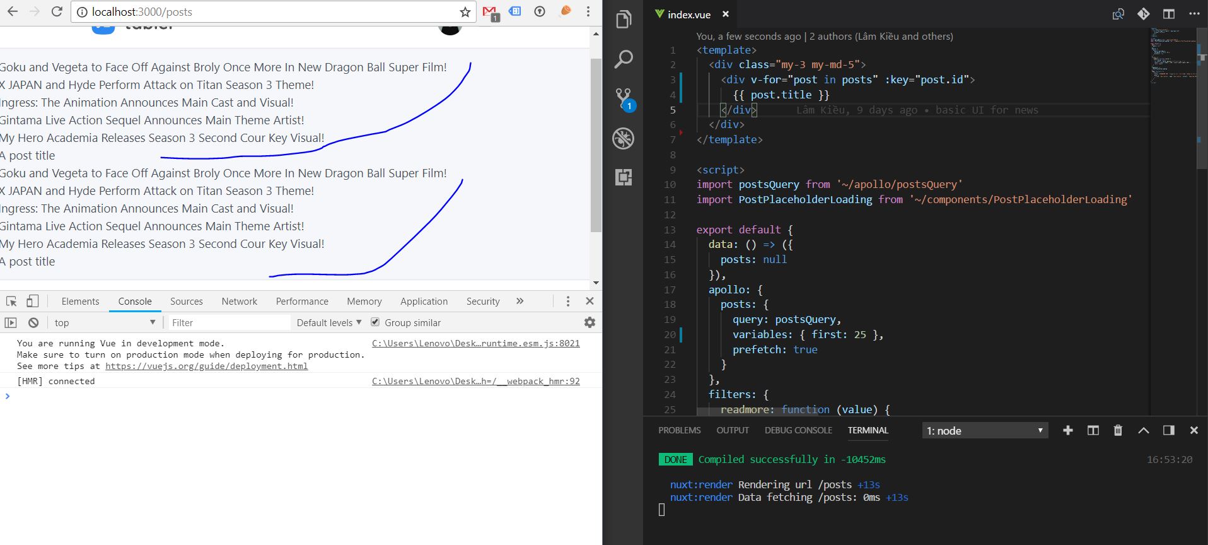Open the Source Control view with badge

point(625,99)
